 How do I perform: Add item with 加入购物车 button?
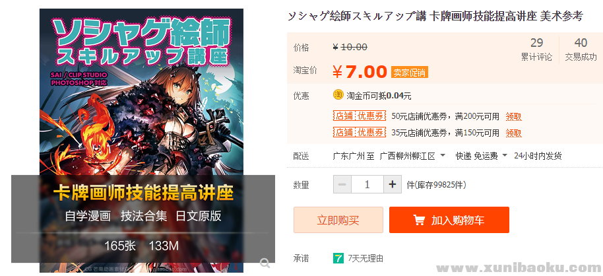pyautogui.click(x=449, y=220)
